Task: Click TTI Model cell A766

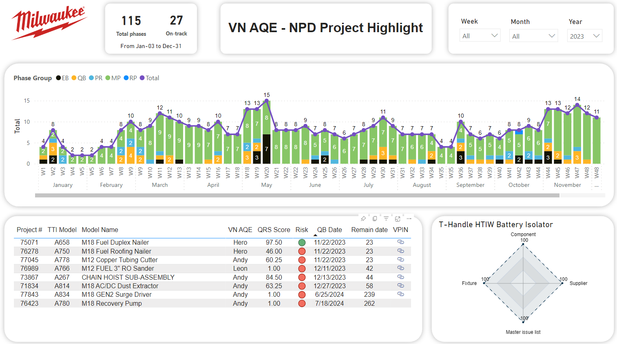Action: (x=62, y=269)
